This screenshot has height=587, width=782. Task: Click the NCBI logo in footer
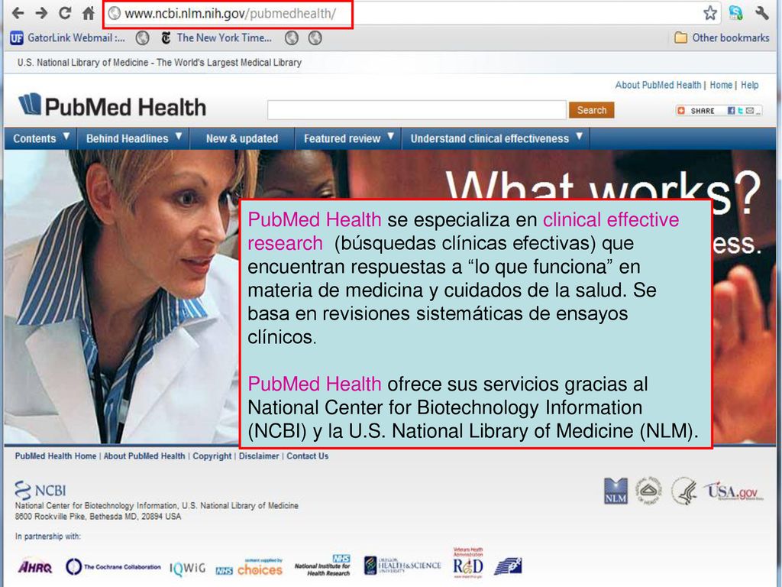pyautogui.click(x=40, y=490)
